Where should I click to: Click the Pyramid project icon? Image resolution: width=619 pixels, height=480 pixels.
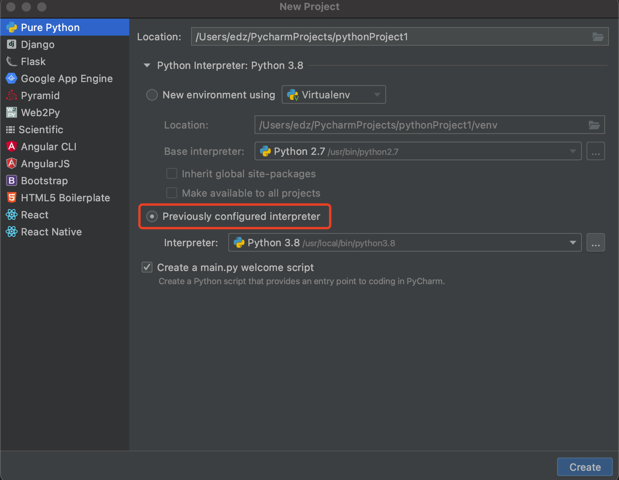pyautogui.click(x=12, y=95)
